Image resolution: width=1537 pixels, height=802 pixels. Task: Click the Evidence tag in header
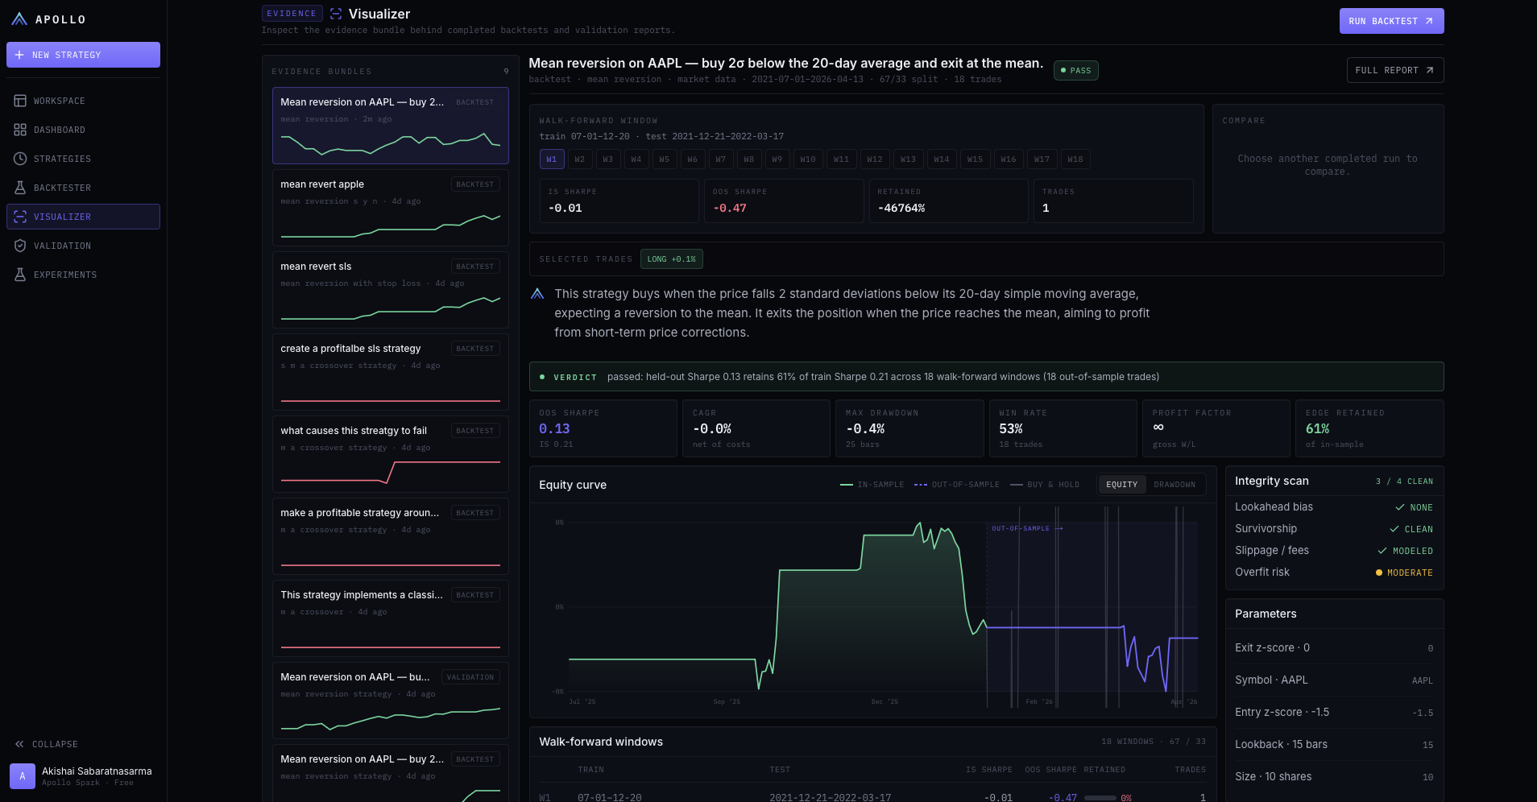(292, 14)
